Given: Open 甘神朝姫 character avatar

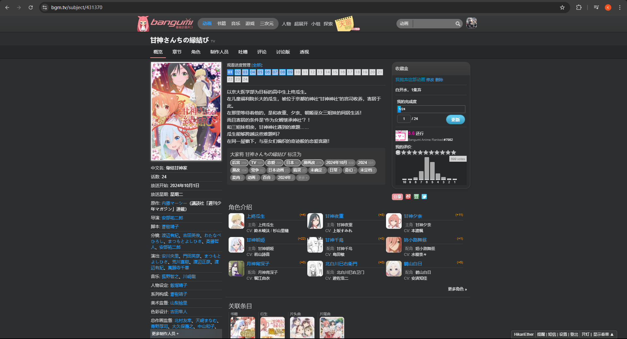Looking at the screenshot, I should tap(236, 245).
